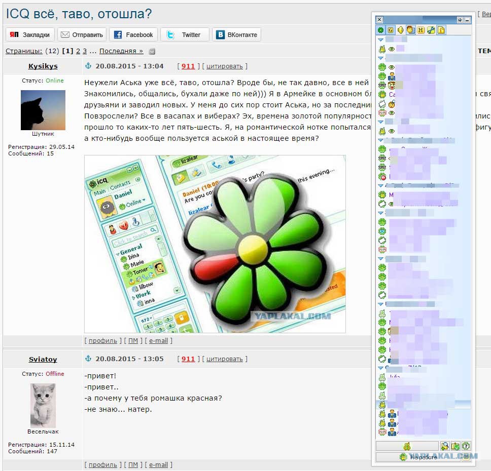Jump to 'Последняя »' last page

[121, 51]
